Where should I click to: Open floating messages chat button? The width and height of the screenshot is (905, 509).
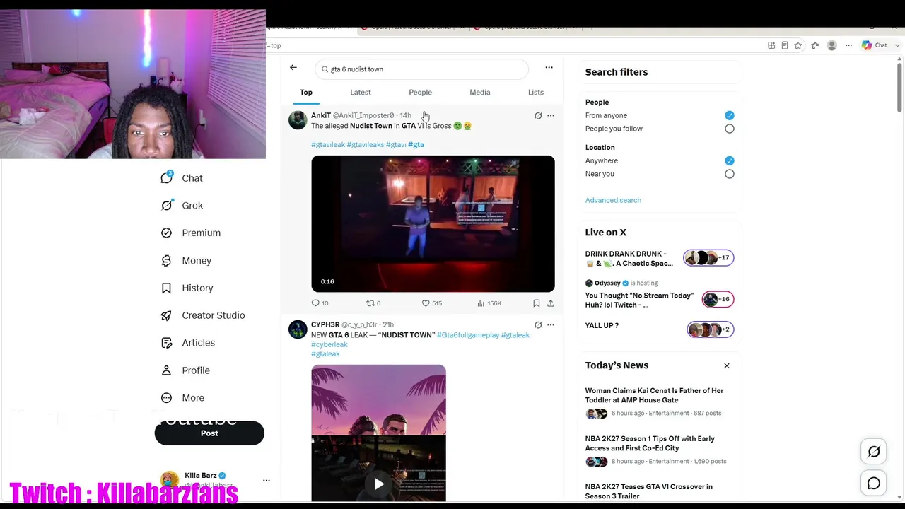click(x=874, y=484)
